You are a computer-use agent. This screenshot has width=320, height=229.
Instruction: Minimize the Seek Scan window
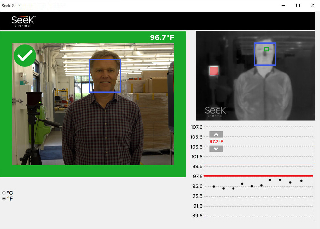pos(283,5)
